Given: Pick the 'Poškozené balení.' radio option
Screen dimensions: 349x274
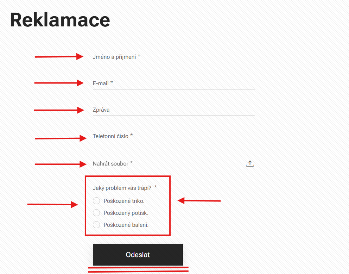Looking at the screenshot, I should tap(96, 225).
